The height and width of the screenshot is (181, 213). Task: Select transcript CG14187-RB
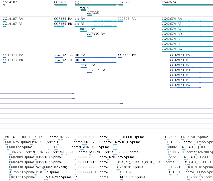click(13, 24)
